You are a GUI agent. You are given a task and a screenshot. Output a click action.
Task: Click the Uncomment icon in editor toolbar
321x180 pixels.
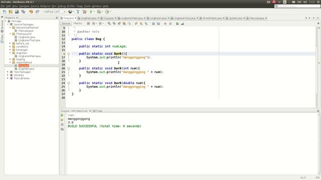coord(182,23)
